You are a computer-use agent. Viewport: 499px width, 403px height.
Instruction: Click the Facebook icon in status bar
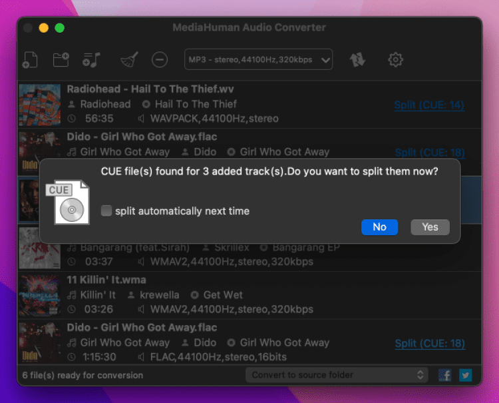444,375
